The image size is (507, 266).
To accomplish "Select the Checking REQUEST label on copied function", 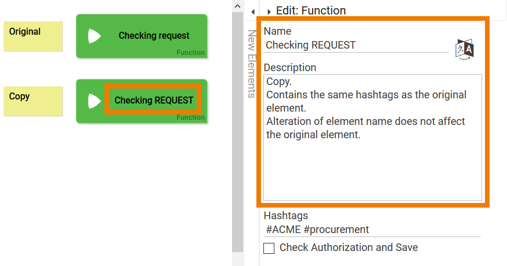I will (x=154, y=101).
